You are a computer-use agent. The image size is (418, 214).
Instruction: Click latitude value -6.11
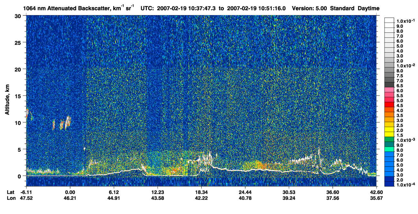pyautogui.click(x=26, y=192)
